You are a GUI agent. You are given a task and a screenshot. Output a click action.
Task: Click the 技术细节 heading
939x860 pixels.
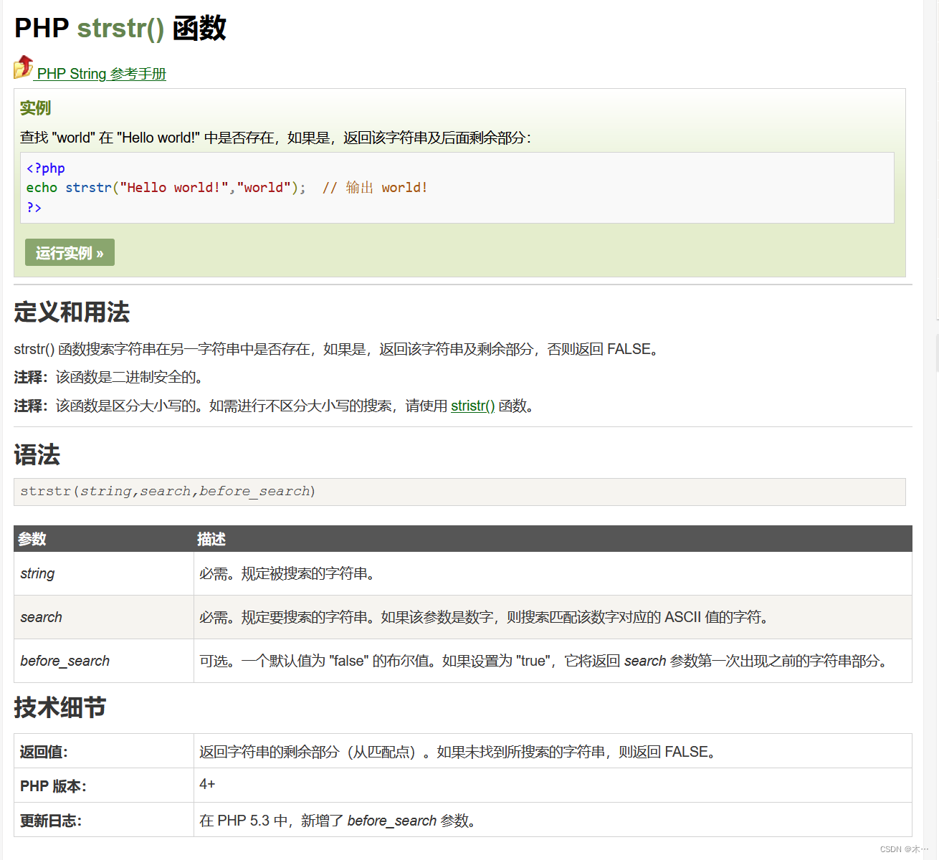(x=59, y=708)
